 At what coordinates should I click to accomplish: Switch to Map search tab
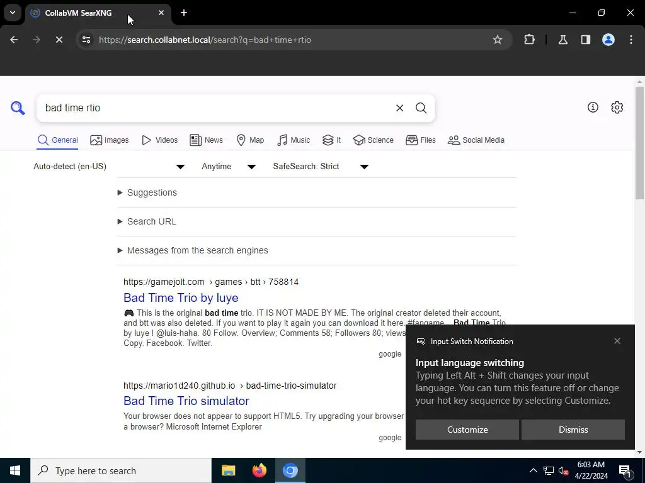pos(250,140)
